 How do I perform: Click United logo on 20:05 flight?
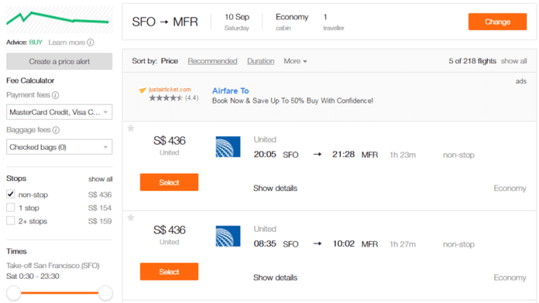click(228, 147)
